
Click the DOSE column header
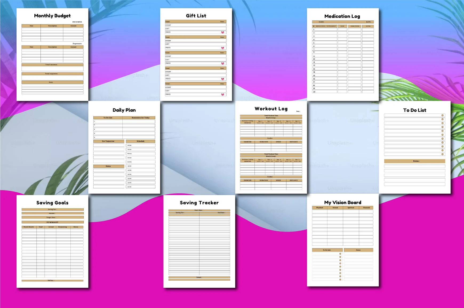pos(342,26)
